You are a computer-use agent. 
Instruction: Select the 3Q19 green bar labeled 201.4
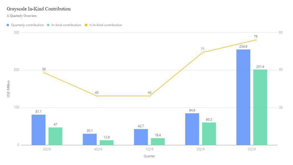point(260,107)
